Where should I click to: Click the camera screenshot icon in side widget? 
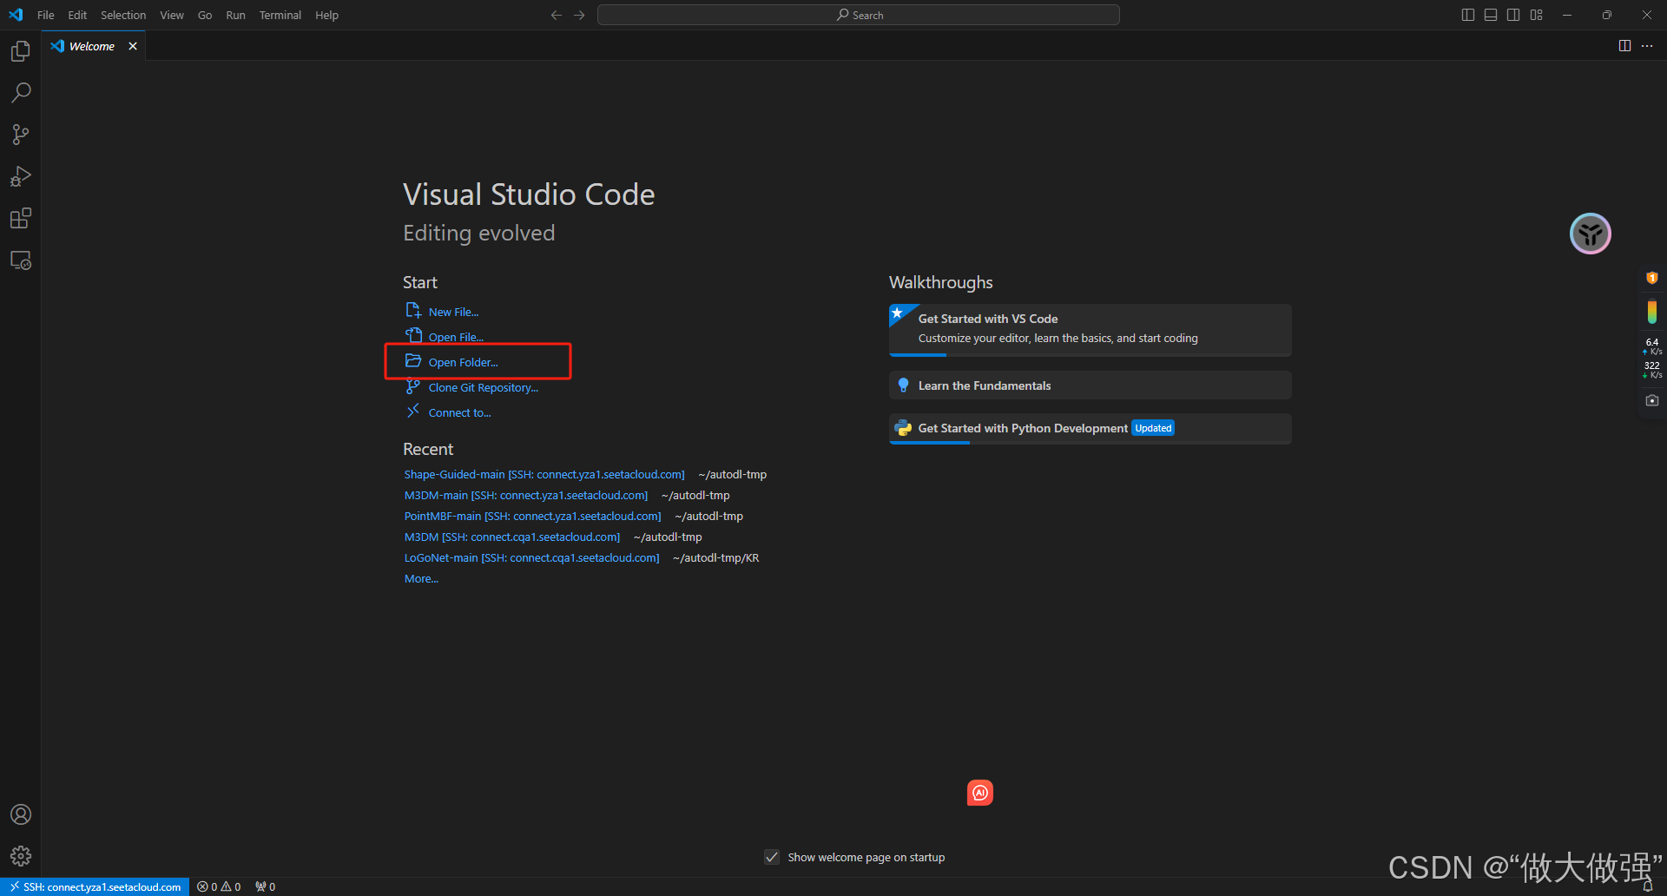click(x=1652, y=400)
